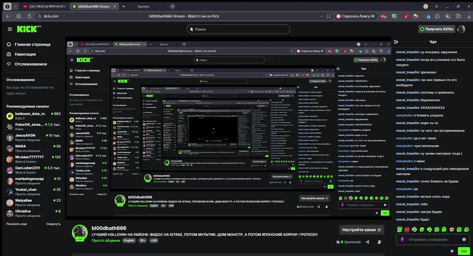The image size is (473, 256).
Task: Click the KICK logo in the header
Action: click(27, 29)
